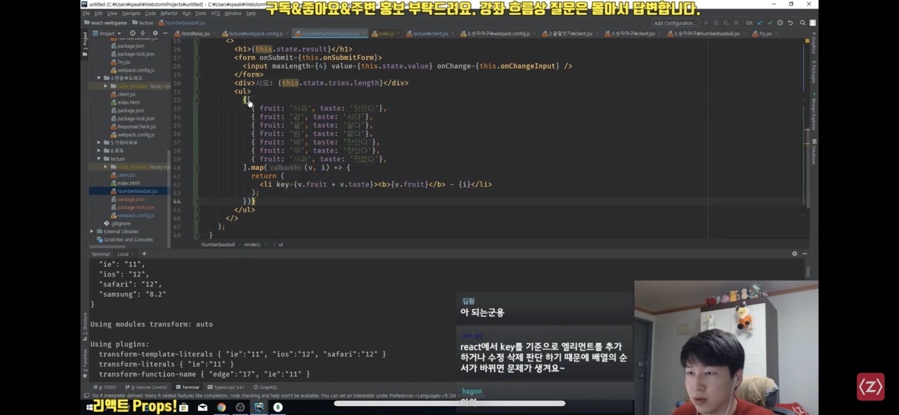Expand the 6.로또 folder
This screenshot has height=415, width=899.
(99, 151)
